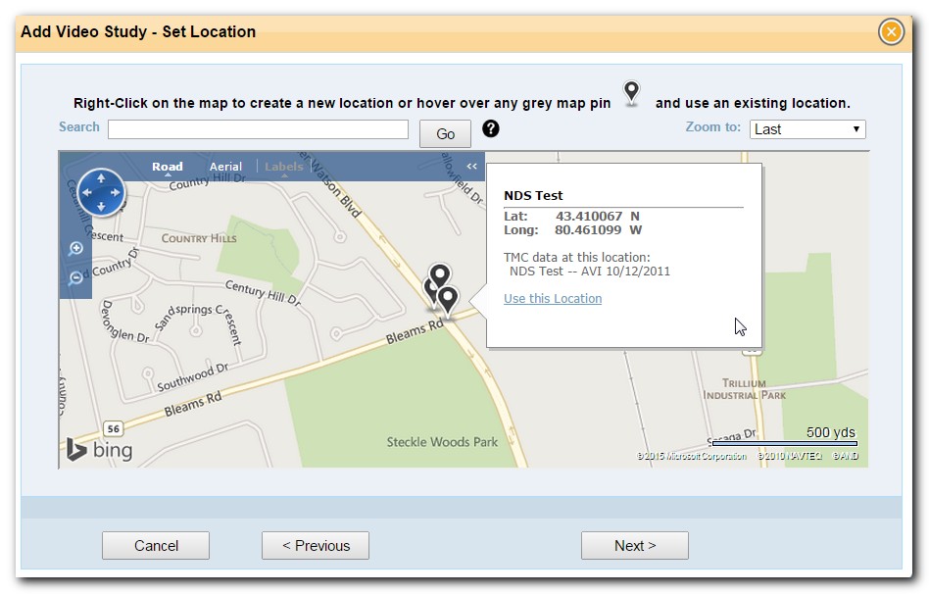Click the Next button
Screen dimensions: 929x594
(634, 545)
